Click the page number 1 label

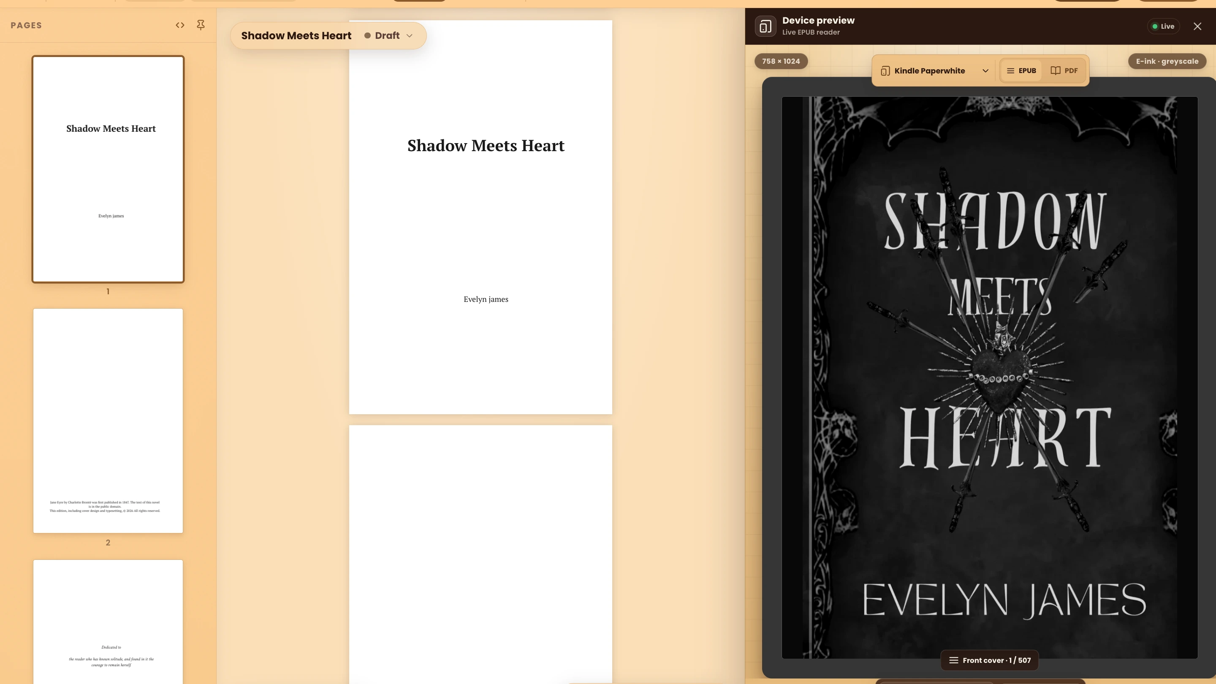108,292
